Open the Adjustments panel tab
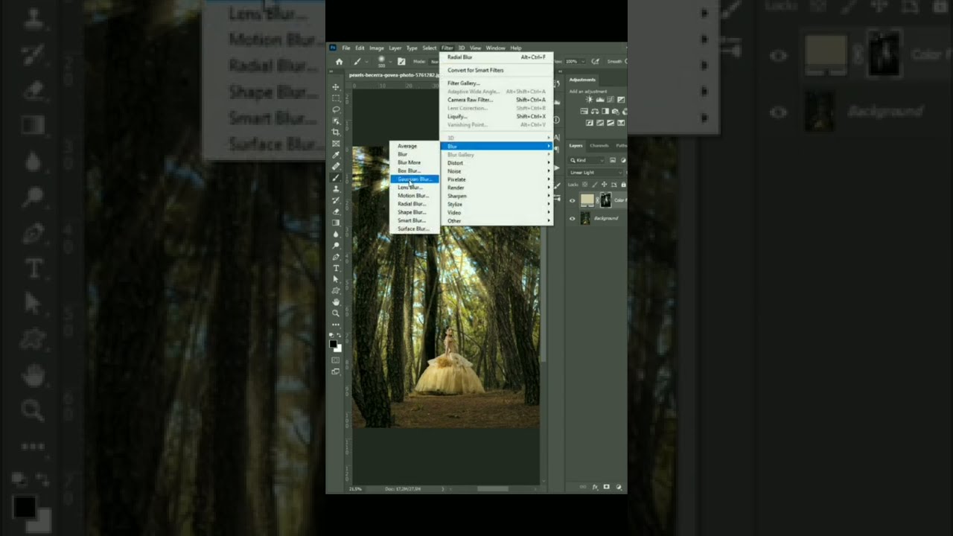Screen dimensions: 953x536 click(x=582, y=80)
